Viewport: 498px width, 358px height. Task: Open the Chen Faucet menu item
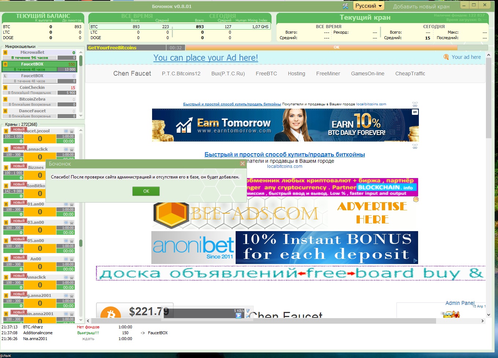click(x=132, y=74)
